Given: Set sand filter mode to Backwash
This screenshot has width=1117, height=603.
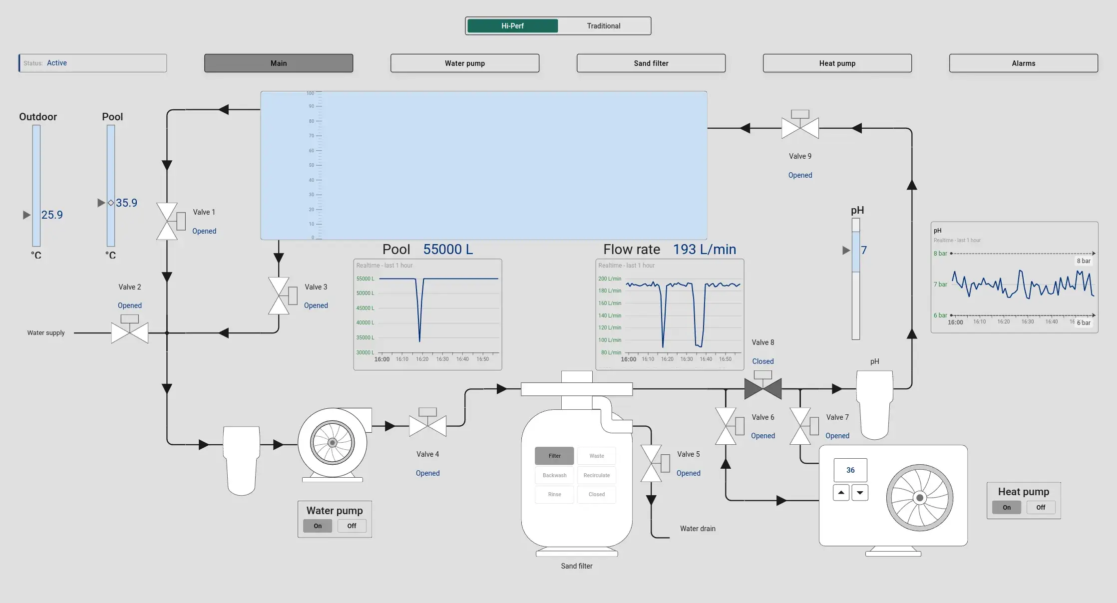Looking at the screenshot, I should [x=554, y=475].
